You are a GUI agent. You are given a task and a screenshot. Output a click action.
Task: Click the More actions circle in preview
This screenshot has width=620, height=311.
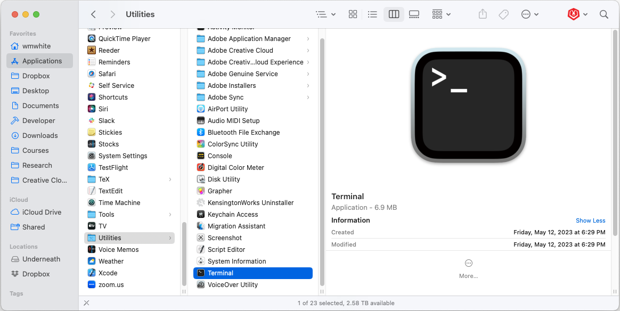468,264
